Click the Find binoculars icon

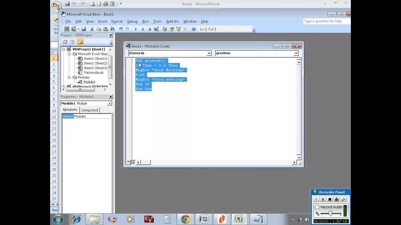112,29
